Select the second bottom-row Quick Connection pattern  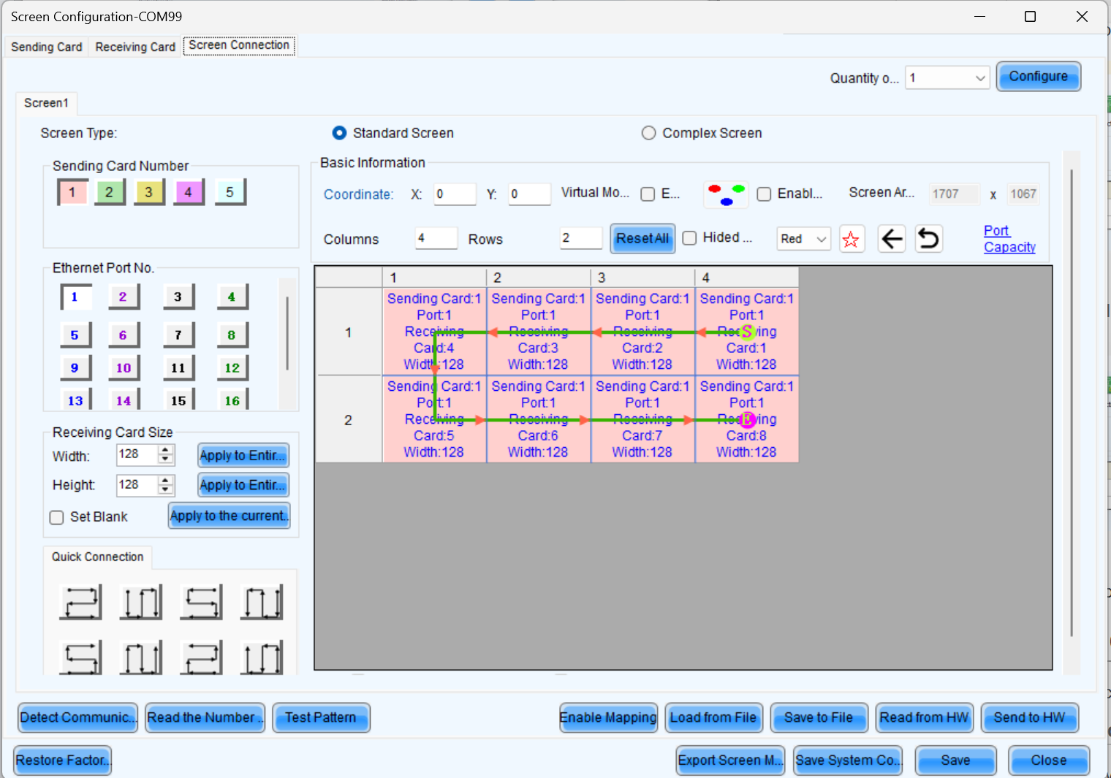pos(141,656)
